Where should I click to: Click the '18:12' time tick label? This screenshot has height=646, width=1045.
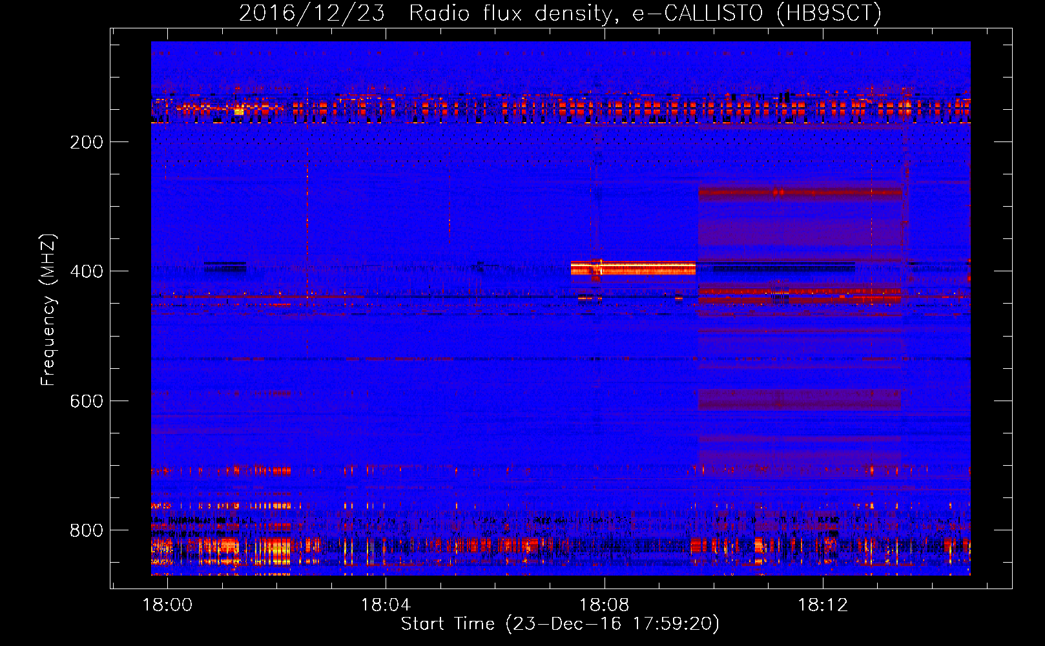[823, 605]
